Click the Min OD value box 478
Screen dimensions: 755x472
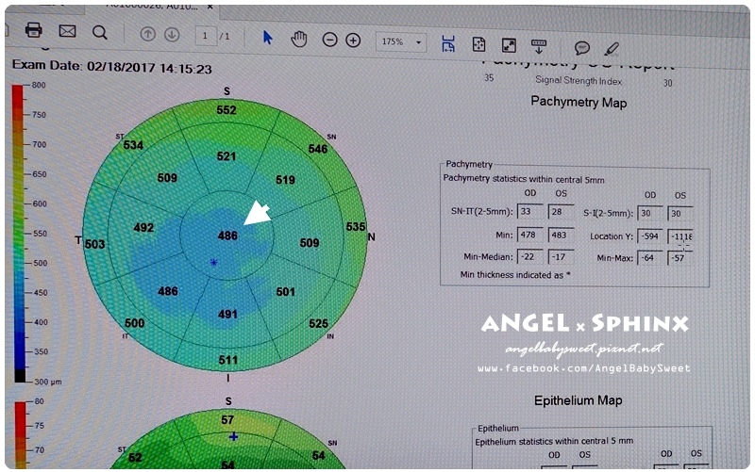click(529, 235)
